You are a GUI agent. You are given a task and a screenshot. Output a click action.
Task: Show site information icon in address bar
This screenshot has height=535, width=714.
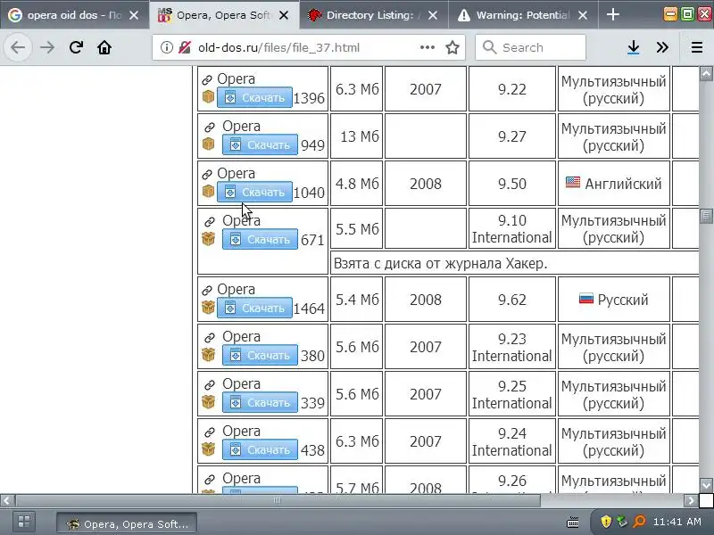pyautogui.click(x=167, y=47)
